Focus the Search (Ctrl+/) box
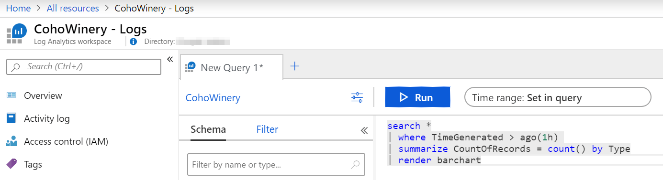Screen dimensions: 663x180 pos(84,67)
